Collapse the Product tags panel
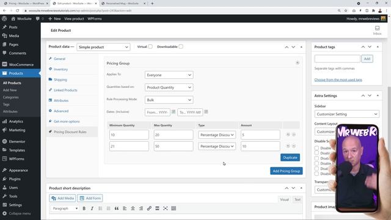The width and height of the screenshot is (391, 220). point(378,47)
